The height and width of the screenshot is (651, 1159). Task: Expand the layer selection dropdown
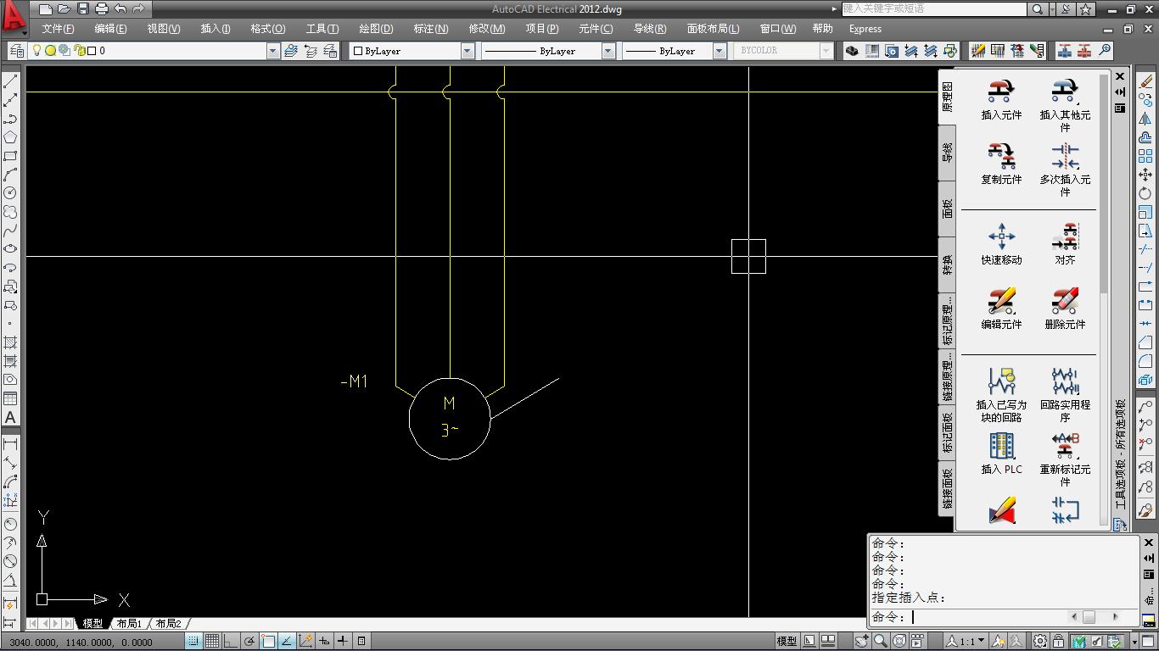tap(272, 51)
